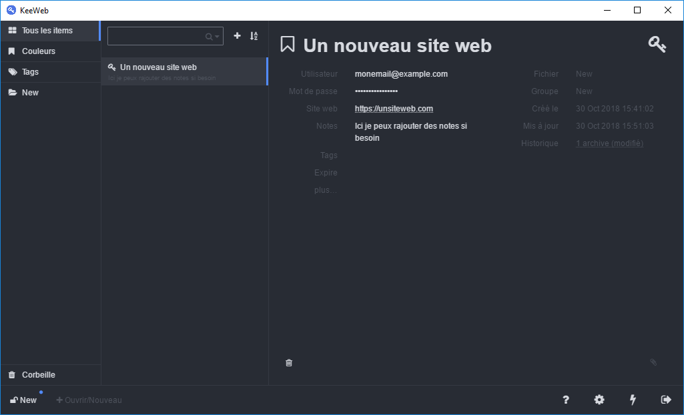
Task: Click the A-Z sort icon above the list
Action: (x=254, y=35)
